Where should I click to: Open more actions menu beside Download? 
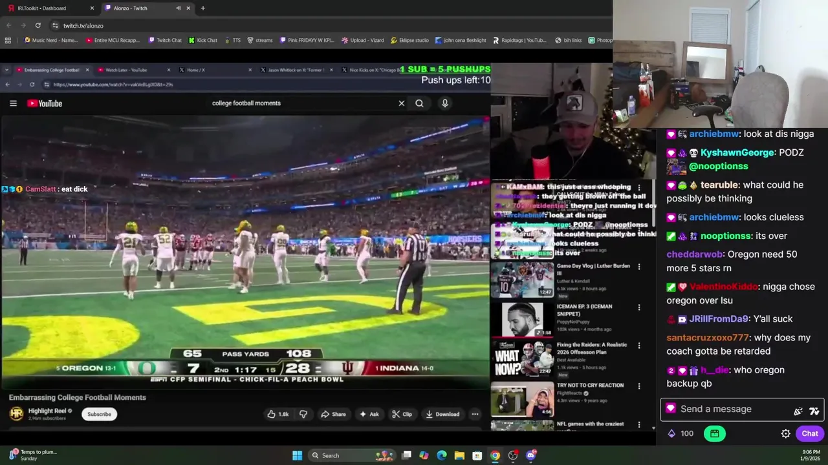coord(475,414)
